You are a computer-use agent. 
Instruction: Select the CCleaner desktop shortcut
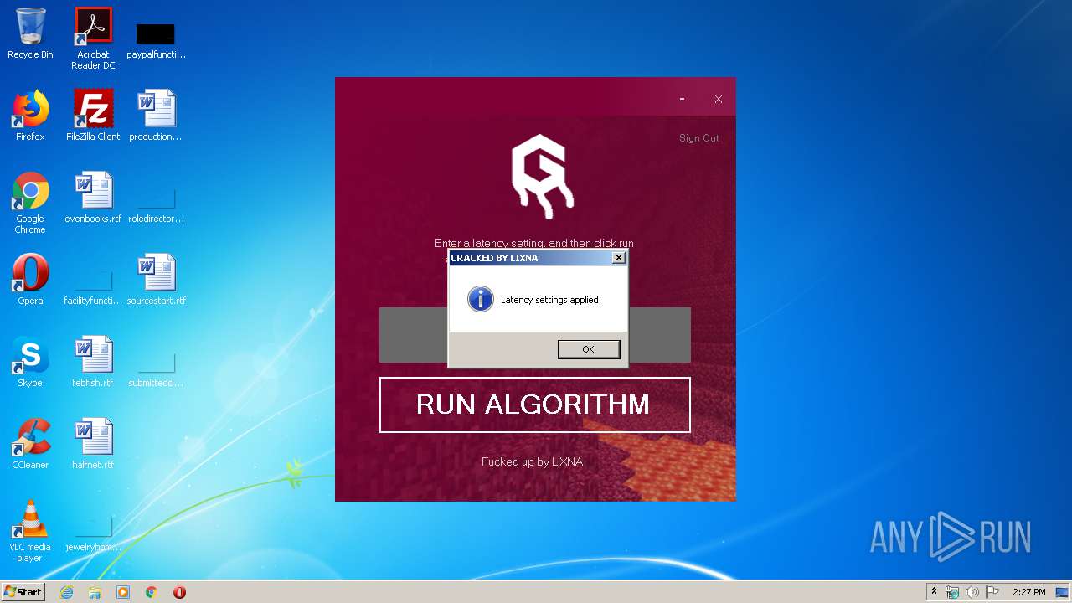click(30, 444)
